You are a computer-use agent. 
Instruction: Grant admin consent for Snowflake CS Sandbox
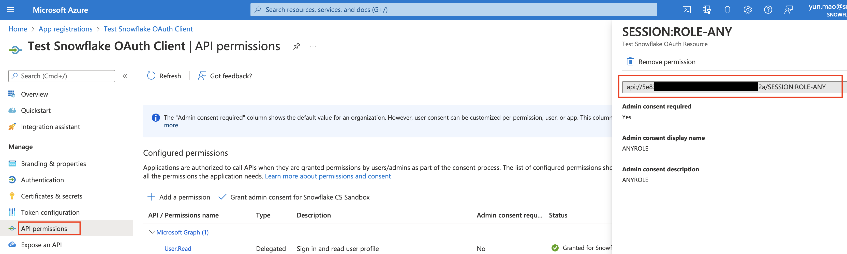(x=300, y=197)
